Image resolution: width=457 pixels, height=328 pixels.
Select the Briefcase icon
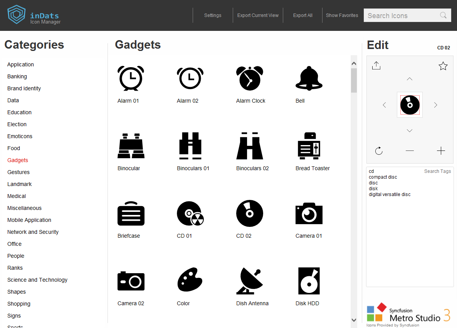(131, 213)
